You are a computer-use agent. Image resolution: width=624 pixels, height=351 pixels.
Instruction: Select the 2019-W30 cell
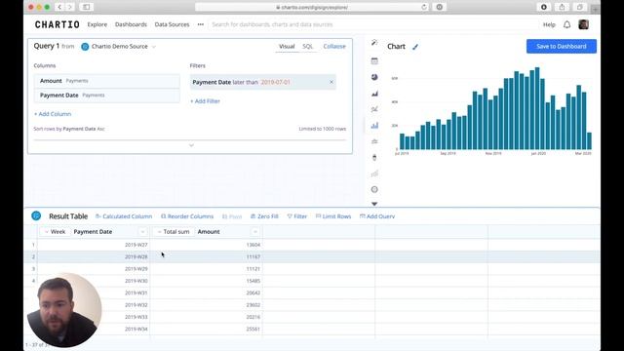[x=94, y=281]
